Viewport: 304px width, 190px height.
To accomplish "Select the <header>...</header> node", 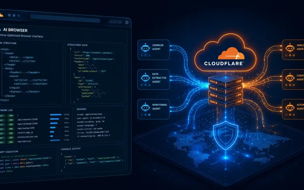I will [x=24, y=72].
